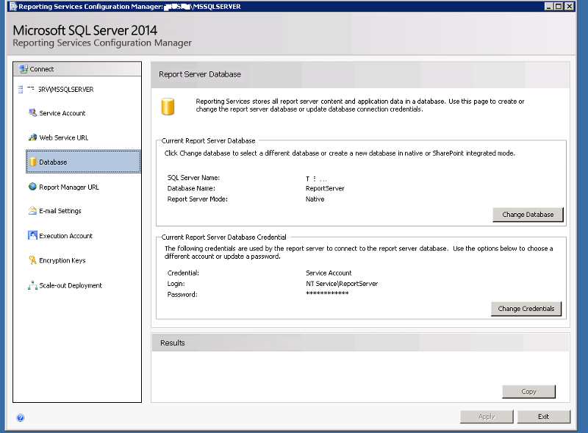Click the server instance icon beside SRV\MSSQLSERVER
588x433 pixels.
click(21, 89)
